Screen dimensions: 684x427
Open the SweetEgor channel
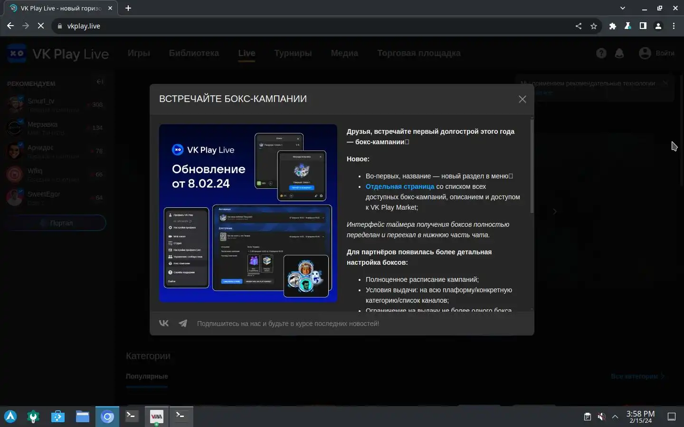[x=56, y=198]
